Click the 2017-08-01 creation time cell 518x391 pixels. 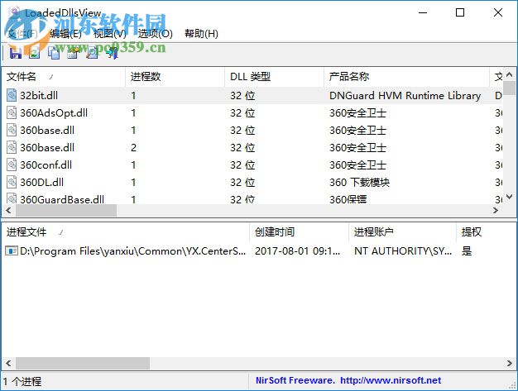[297, 251]
